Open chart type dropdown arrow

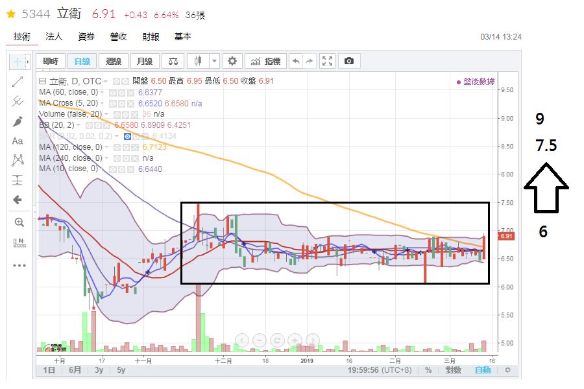click(214, 61)
